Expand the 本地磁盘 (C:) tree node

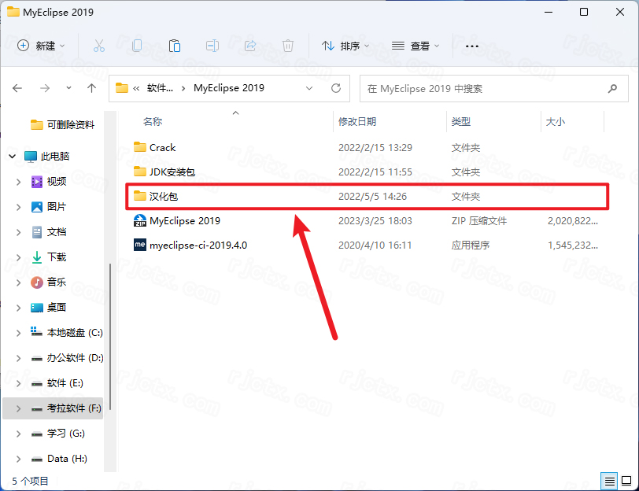(x=19, y=333)
